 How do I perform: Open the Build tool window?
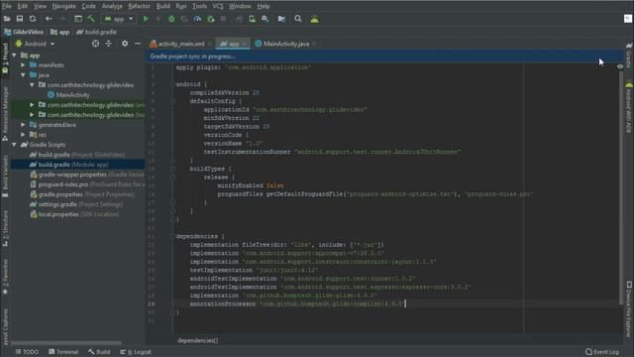tap(99, 352)
